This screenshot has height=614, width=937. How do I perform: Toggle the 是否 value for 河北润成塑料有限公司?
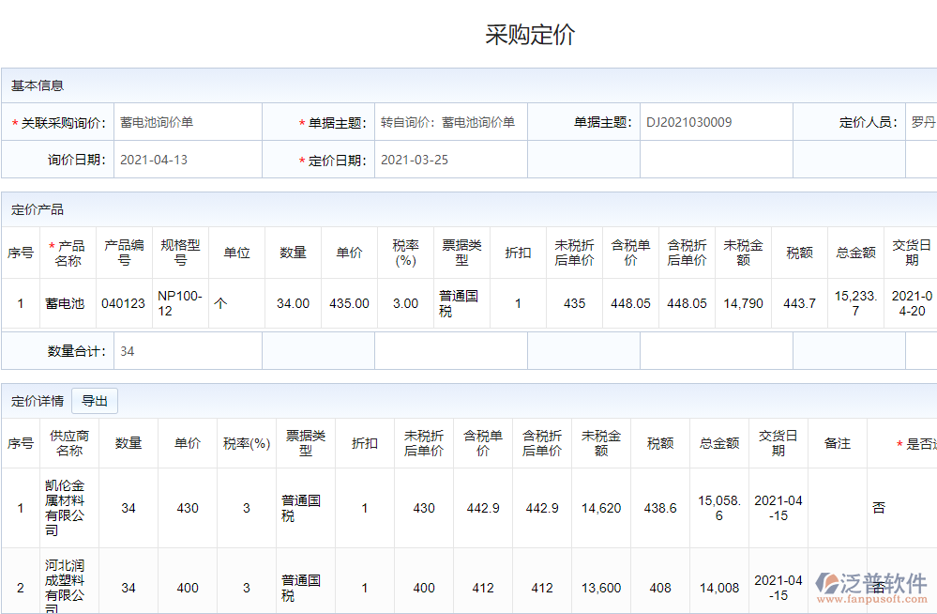[x=879, y=583]
